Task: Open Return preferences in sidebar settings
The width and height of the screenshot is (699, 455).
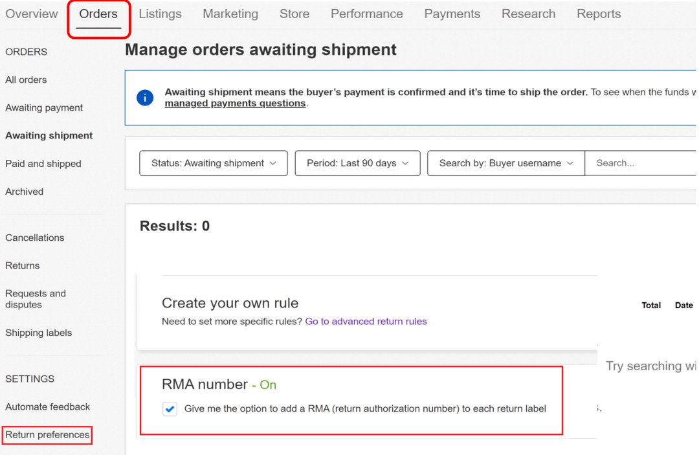Action: pos(47,435)
